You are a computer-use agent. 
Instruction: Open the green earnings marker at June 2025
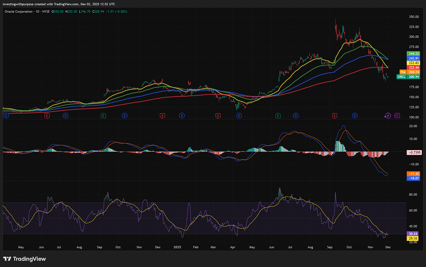click(x=278, y=116)
